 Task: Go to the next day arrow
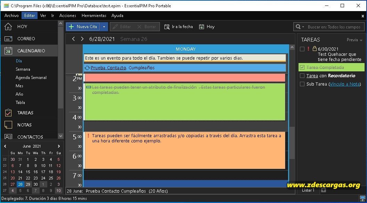[x=82, y=39]
